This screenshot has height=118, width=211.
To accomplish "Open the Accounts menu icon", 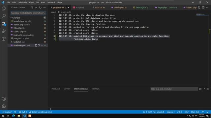I will coord(4,99).
